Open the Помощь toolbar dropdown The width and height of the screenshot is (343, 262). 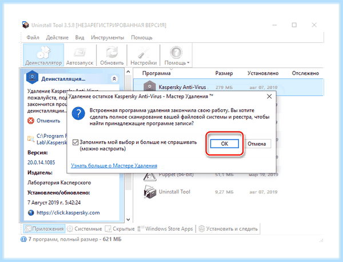coord(177,55)
